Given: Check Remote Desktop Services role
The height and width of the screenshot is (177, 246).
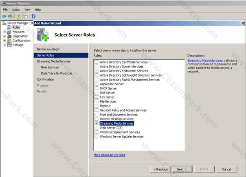Looking at the screenshot, I should [x=97, y=119].
